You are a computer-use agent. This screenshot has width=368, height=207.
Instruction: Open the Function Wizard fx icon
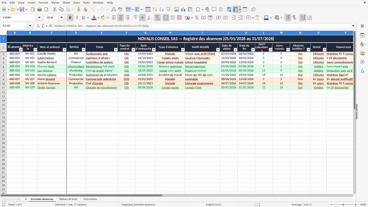coord(38,26)
